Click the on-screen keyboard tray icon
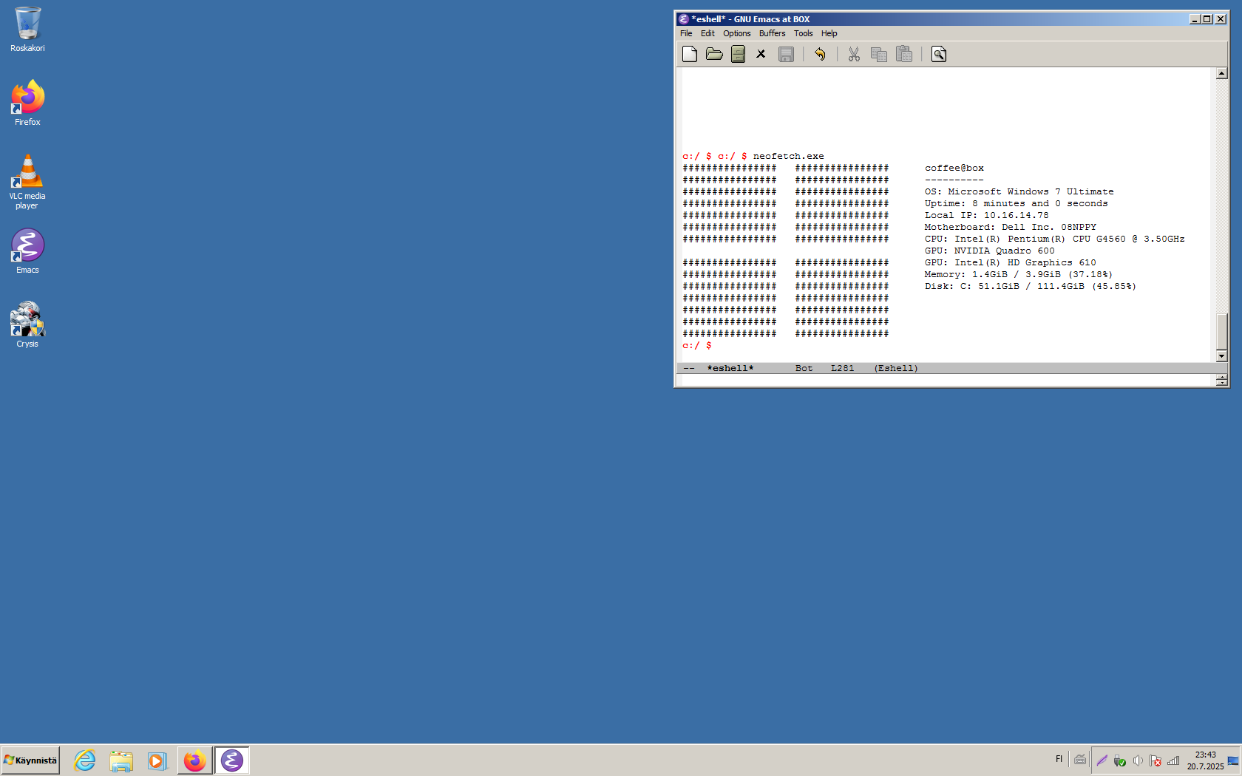The height and width of the screenshot is (776, 1242). (x=1080, y=760)
